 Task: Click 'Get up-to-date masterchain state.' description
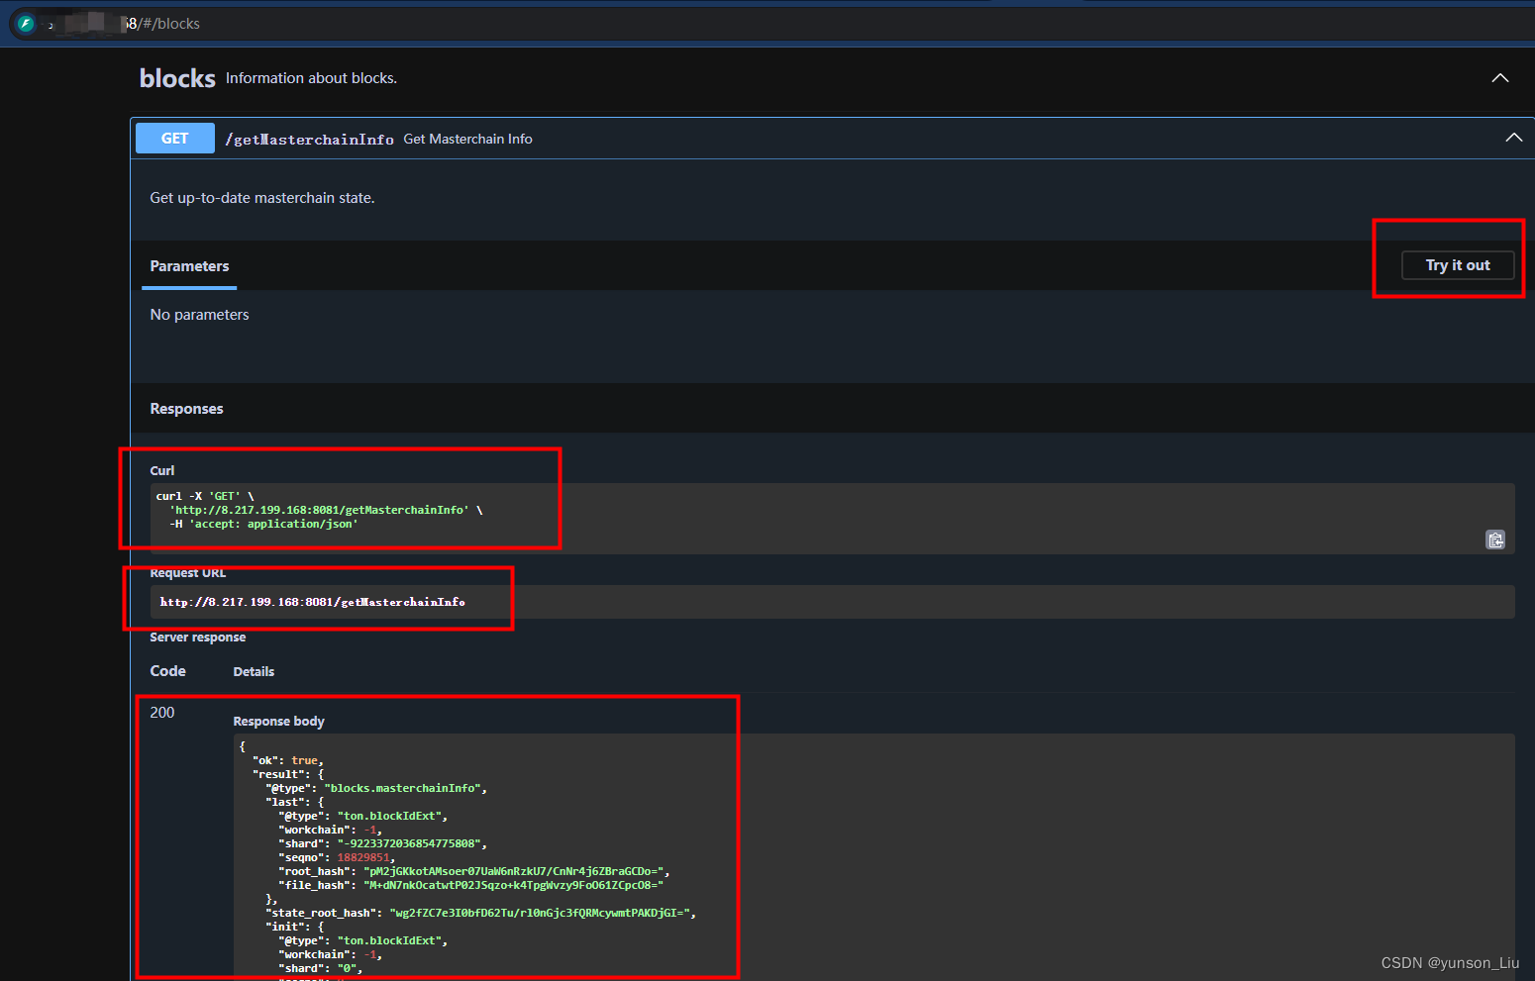tap(262, 198)
